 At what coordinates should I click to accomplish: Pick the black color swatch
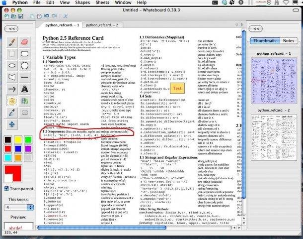(8, 139)
